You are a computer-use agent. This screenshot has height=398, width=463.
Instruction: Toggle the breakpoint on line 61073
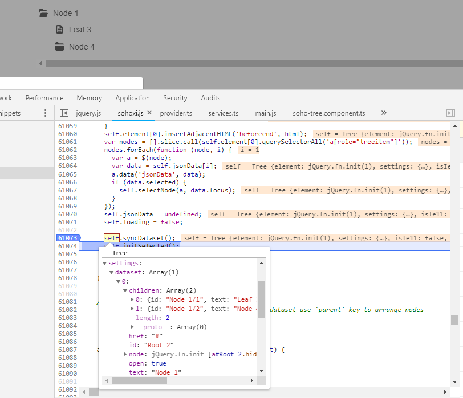pos(67,237)
